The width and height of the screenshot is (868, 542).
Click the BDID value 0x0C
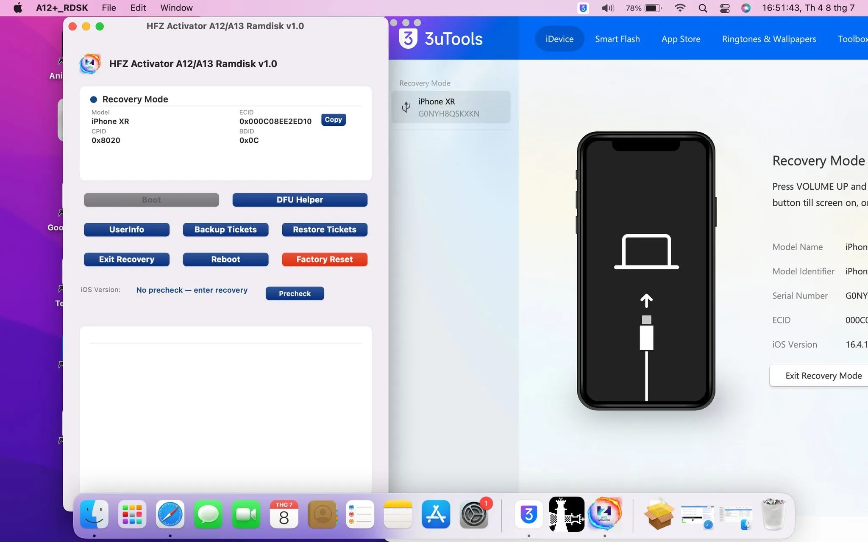249,141
